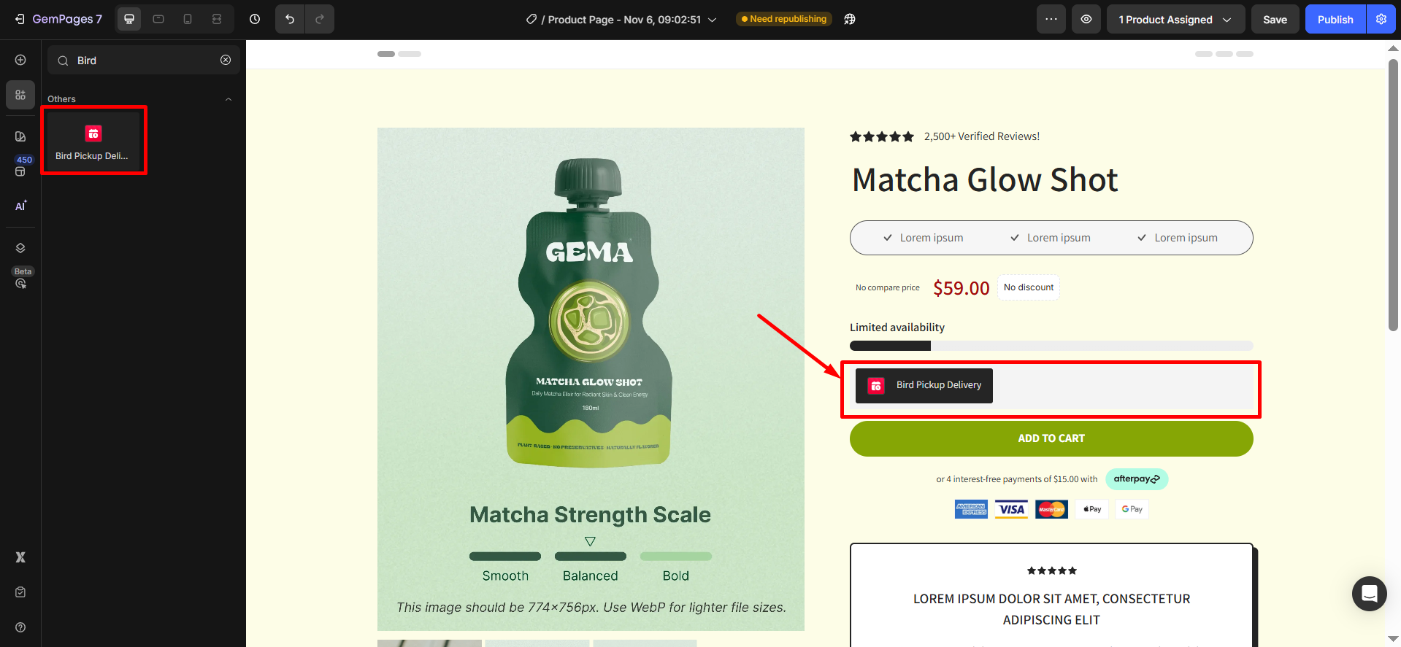Expand the Product Page title dropdown
This screenshot has height=647, width=1401.
(x=713, y=20)
